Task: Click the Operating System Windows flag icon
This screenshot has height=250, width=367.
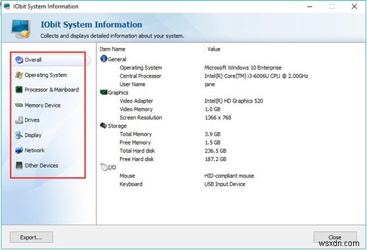Action: tap(19, 75)
